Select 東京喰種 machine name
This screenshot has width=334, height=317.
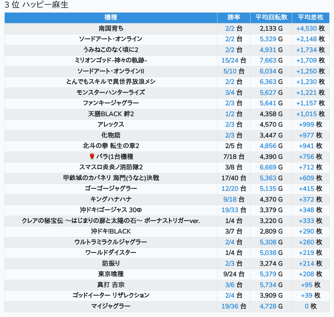(111, 274)
